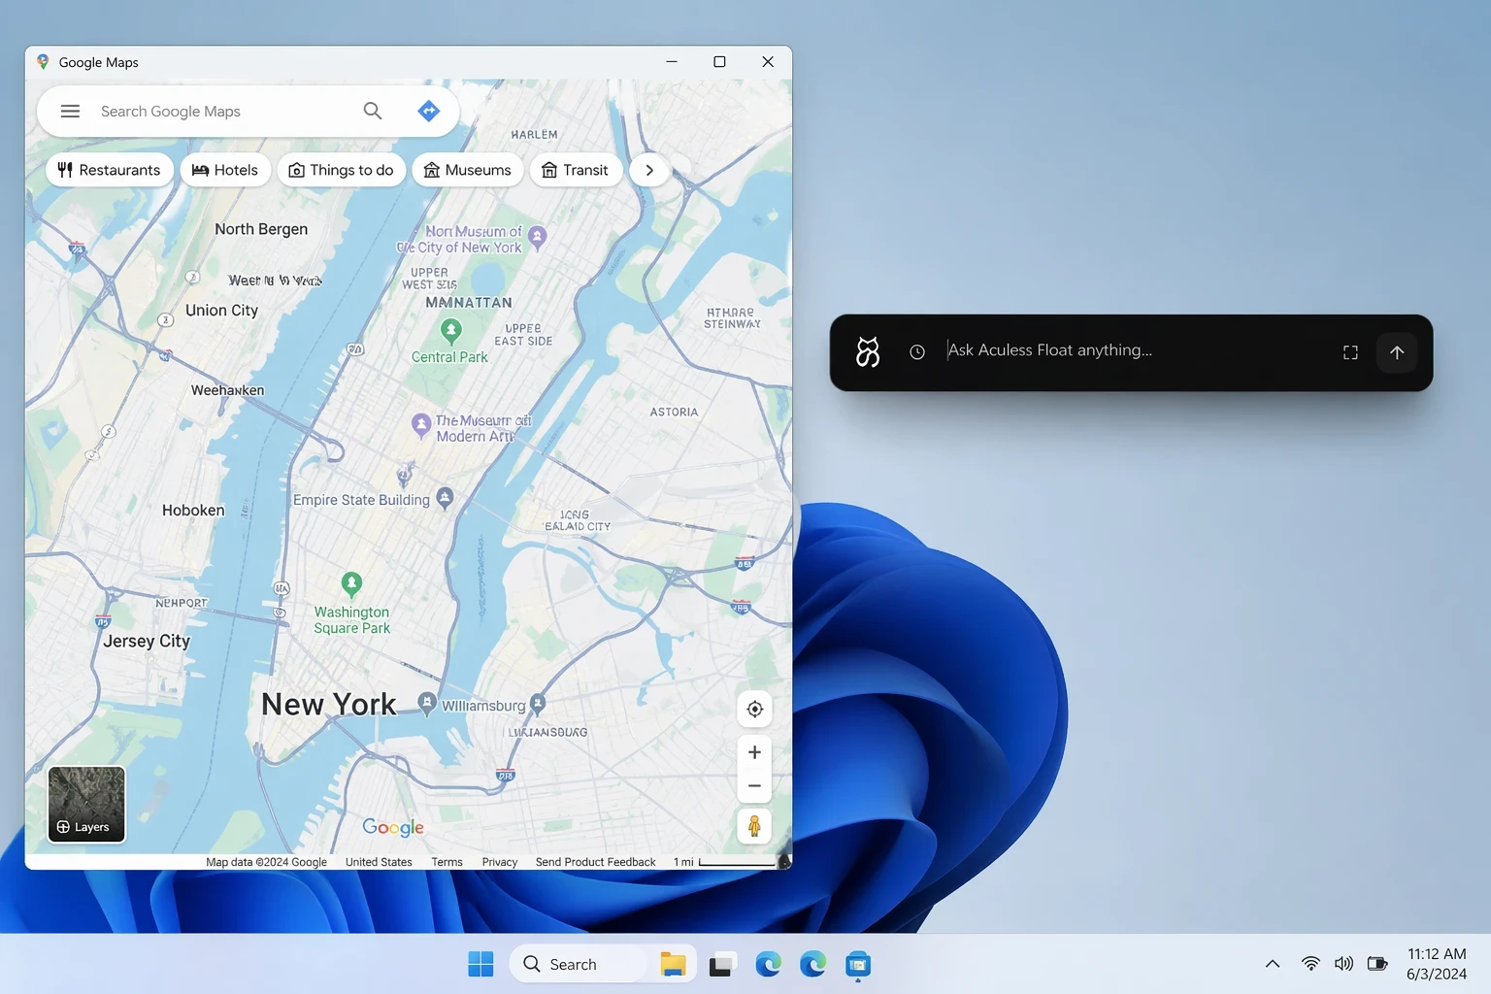Show your location on the map
Image resolution: width=1491 pixels, height=994 pixels.
click(754, 709)
